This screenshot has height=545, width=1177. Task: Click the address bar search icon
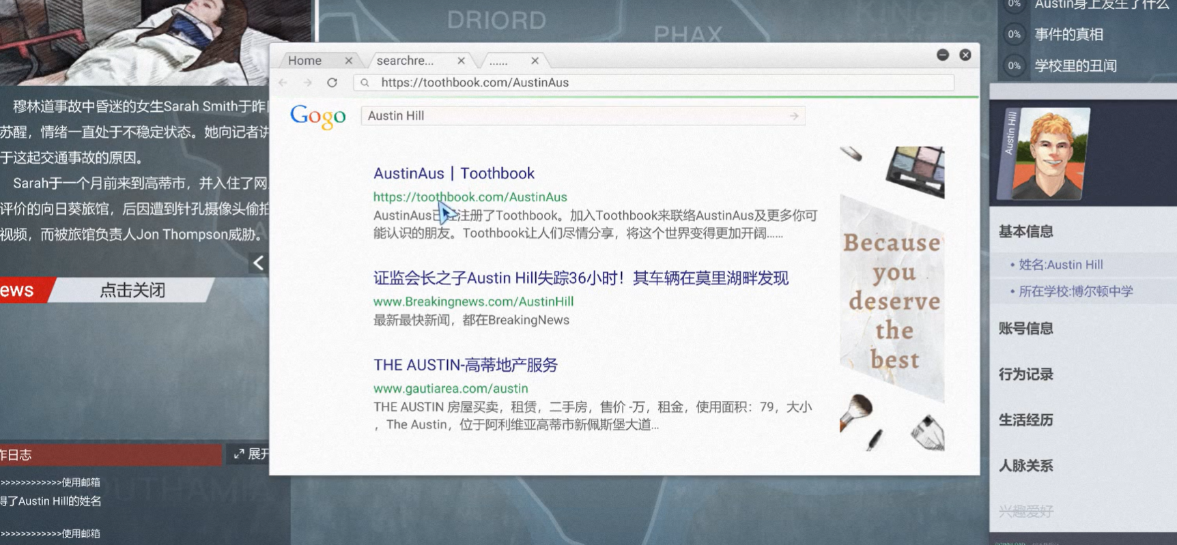[365, 83]
